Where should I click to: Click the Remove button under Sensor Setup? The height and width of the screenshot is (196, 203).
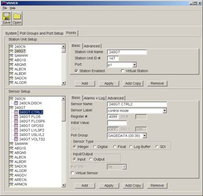tap(157, 186)
